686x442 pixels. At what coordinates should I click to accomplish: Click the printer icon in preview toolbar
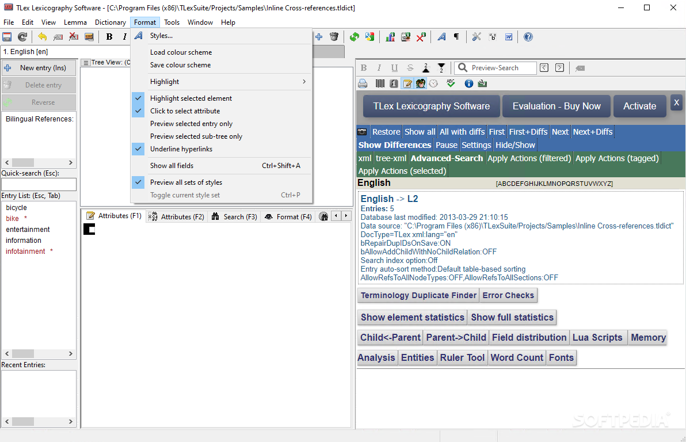point(363,83)
